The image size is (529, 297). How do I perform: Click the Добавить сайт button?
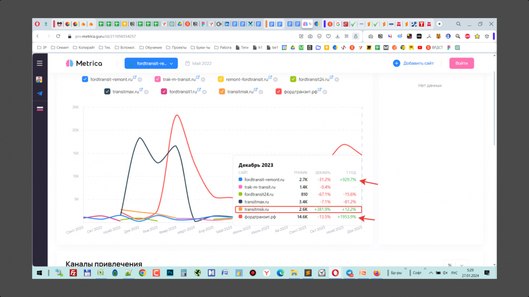[x=413, y=63]
